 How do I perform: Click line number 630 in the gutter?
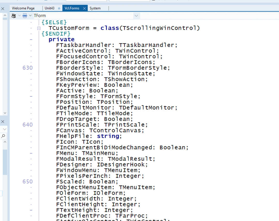pyautogui.click(x=28, y=68)
